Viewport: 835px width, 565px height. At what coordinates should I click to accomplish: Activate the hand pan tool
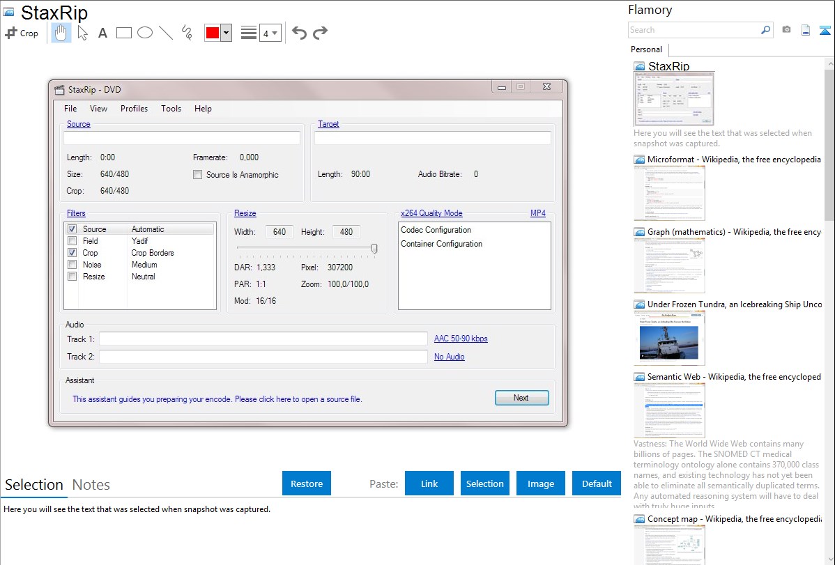pos(61,33)
